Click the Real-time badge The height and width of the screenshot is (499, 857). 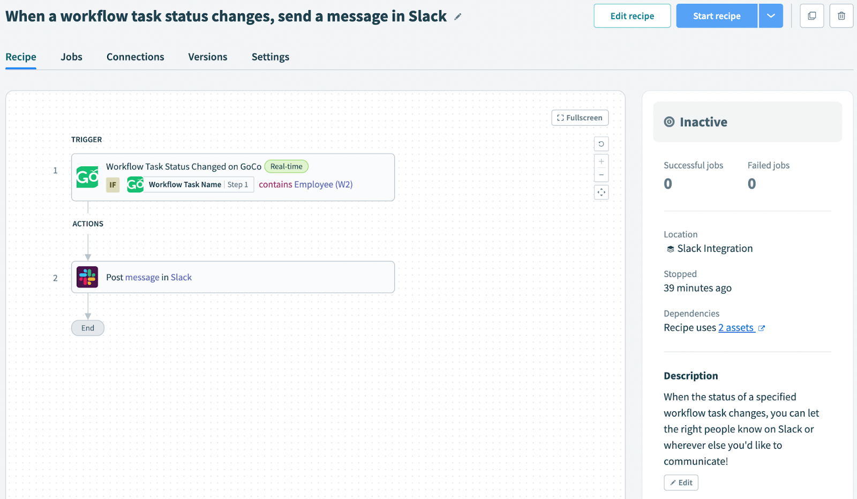click(287, 166)
